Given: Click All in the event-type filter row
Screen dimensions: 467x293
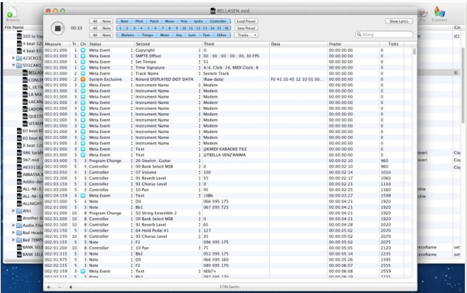Looking at the screenshot, I should click(95, 21).
